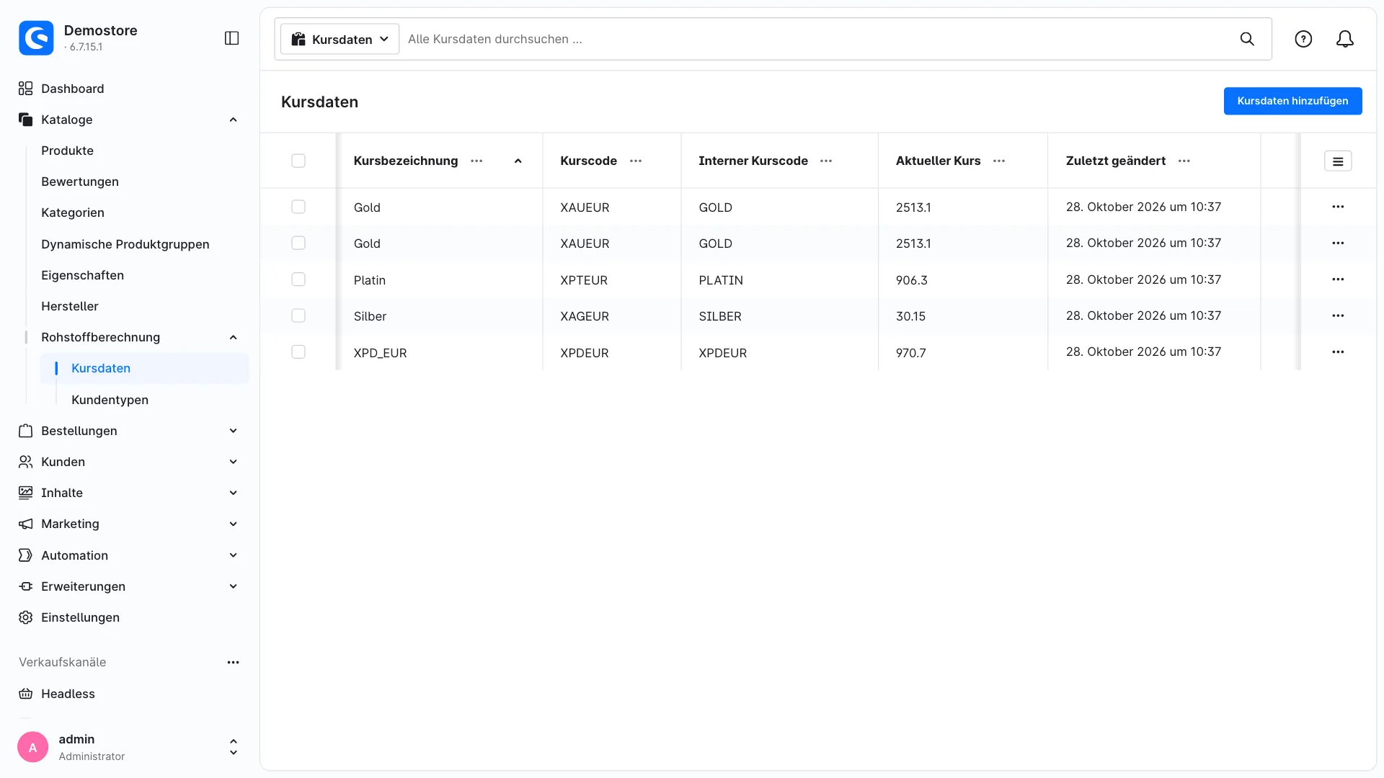Image resolution: width=1384 pixels, height=778 pixels.
Task: Click the 970.7 rate value
Action: [x=910, y=353]
